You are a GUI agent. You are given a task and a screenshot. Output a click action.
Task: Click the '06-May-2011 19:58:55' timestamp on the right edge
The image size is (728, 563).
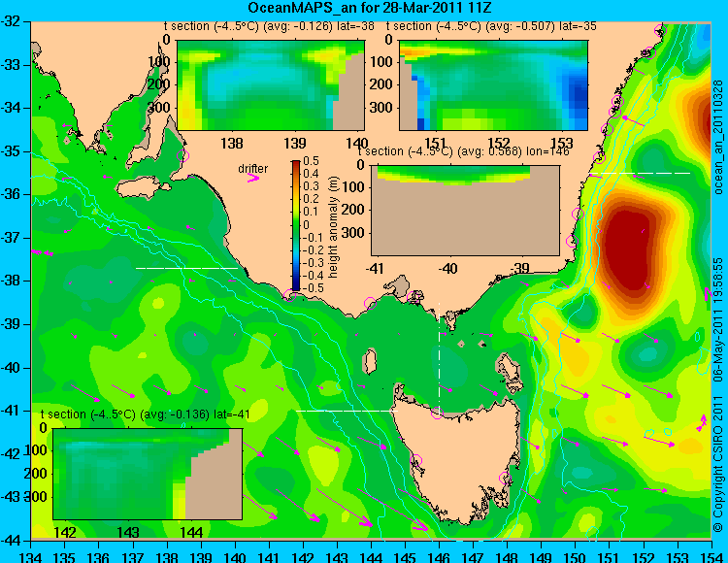(x=718, y=319)
